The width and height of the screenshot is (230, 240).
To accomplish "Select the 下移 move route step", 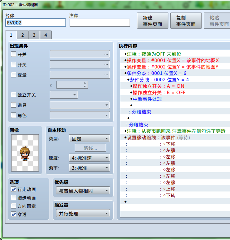I will coord(175,144).
